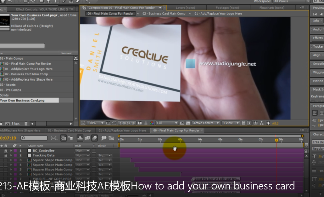
Task: Select 02 - Business Card Main Comp in project list
Action: pyautogui.click(x=26, y=74)
